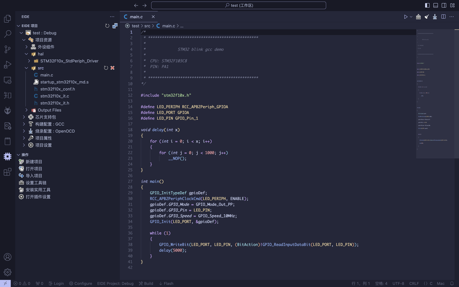Open Run and Debug view
The width and height of the screenshot is (459, 287).
[7, 64]
